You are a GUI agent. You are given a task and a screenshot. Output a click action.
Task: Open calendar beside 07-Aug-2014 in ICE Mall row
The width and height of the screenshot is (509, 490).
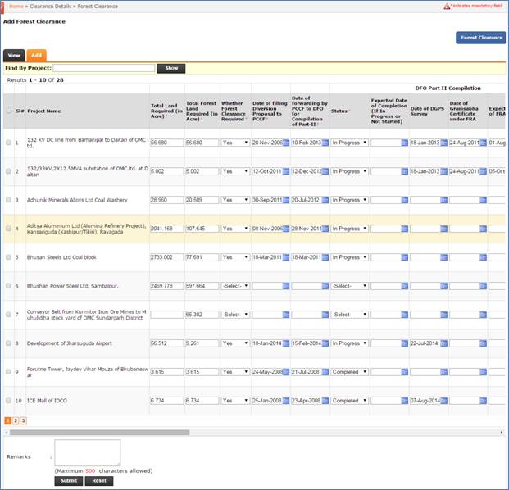point(443,401)
